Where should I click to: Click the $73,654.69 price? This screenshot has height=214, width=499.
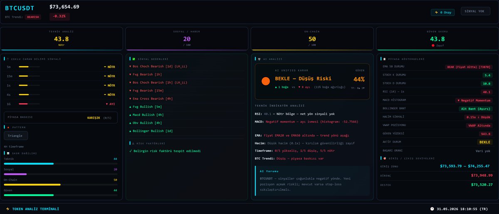64,7
